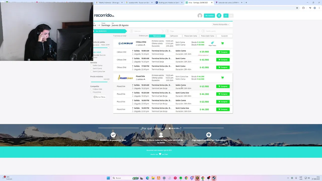Open File Explorer from taskbar

153,178
